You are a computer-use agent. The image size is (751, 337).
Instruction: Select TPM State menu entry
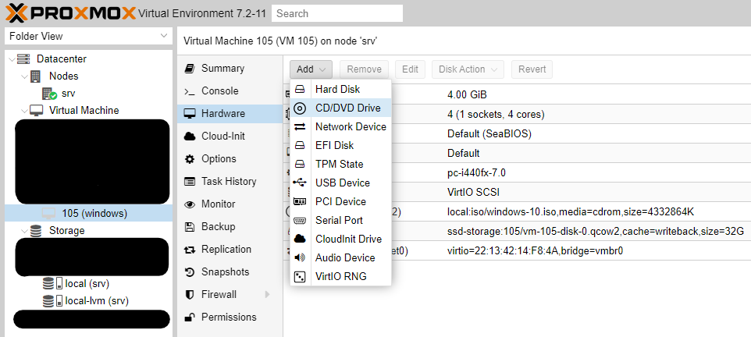point(340,164)
